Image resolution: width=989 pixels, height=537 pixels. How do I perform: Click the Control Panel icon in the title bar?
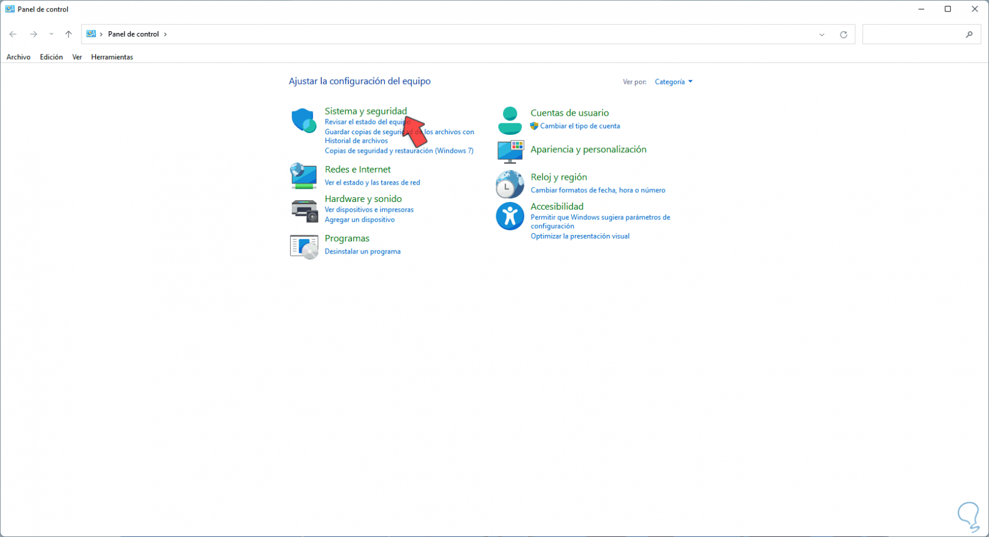10,9
